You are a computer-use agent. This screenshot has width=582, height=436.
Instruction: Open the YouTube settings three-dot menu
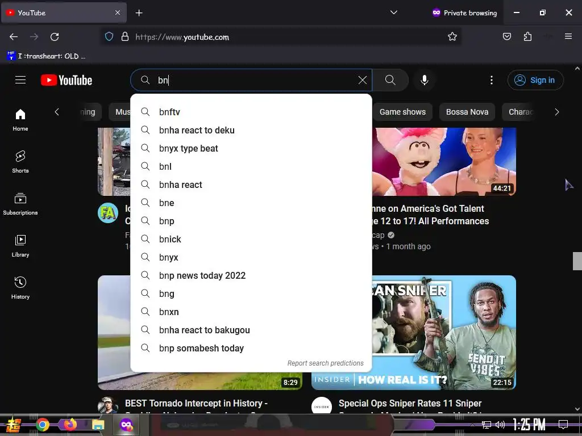492,80
